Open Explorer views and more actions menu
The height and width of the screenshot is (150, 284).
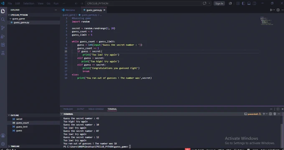(x=56, y=10)
